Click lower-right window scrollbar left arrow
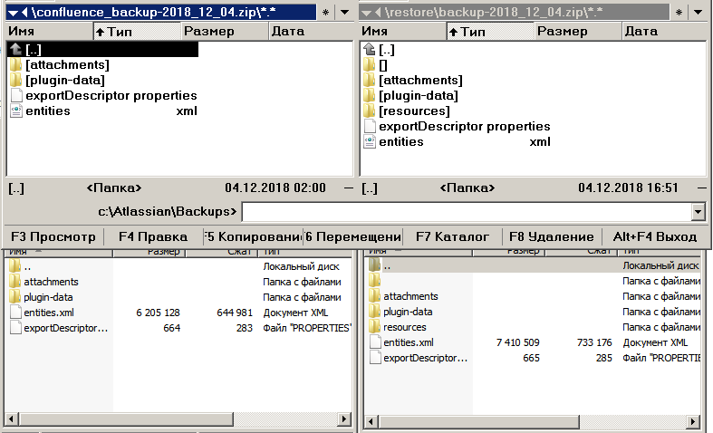 coord(371,421)
